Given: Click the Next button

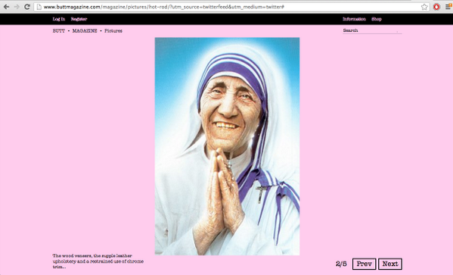Looking at the screenshot, I should coord(390,264).
